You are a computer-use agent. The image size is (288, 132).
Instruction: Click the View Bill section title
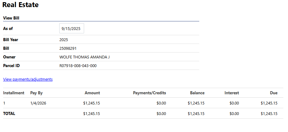pyautogui.click(x=11, y=18)
